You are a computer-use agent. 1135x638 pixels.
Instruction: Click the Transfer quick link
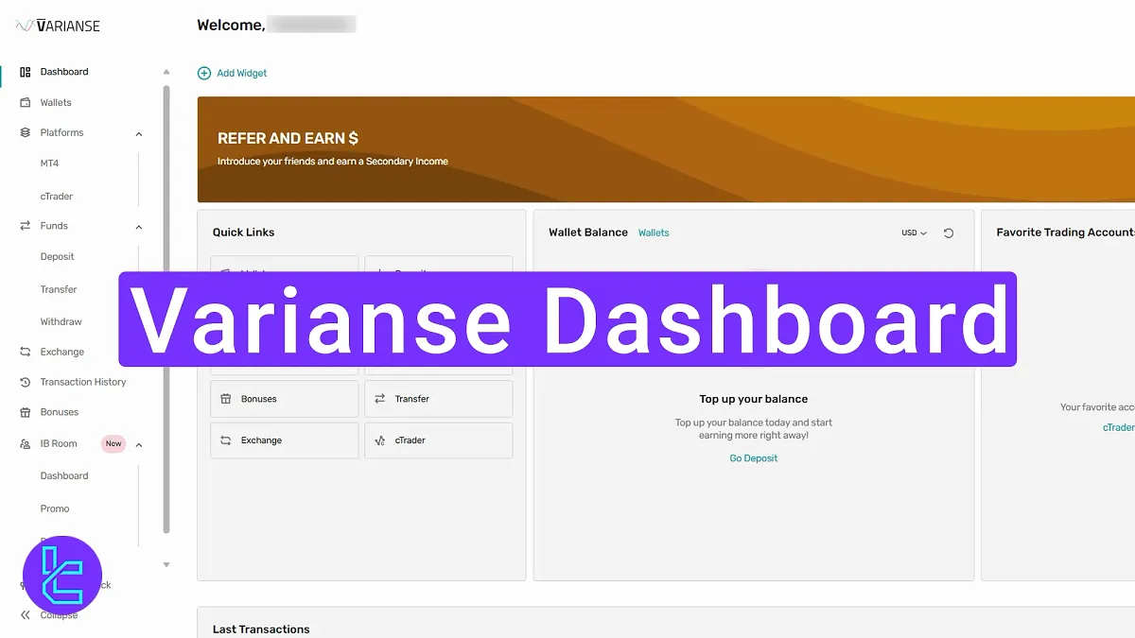(x=438, y=399)
